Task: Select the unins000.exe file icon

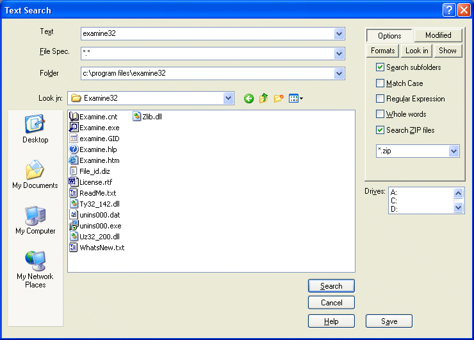Action: click(x=74, y=226)
